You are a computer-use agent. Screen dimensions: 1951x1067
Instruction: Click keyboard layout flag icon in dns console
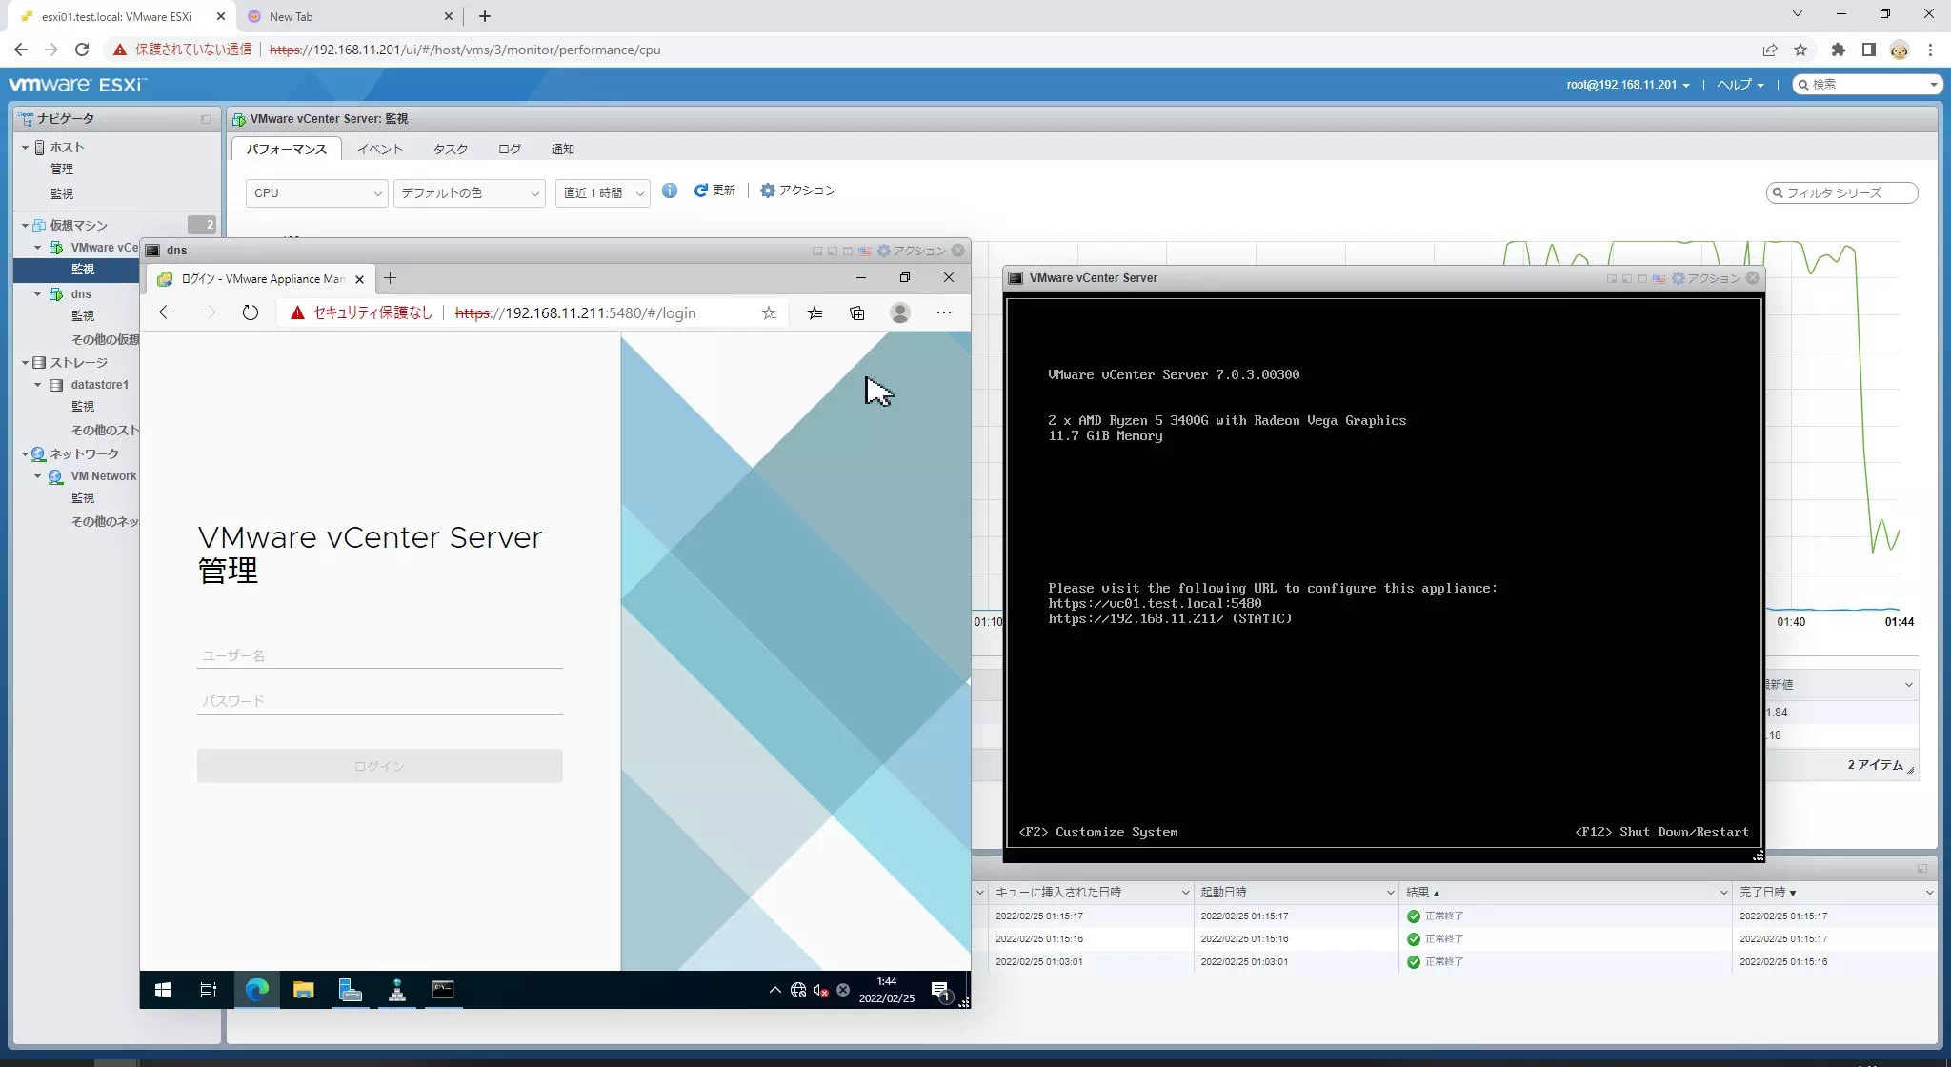coord(864,251)
